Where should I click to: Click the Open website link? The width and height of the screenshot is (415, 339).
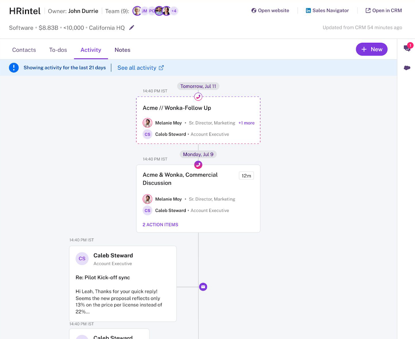click(x=270, y=11)
